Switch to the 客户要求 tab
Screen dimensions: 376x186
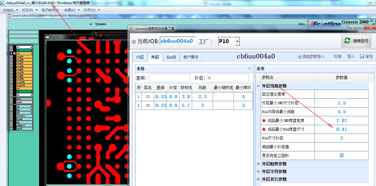[x=191, y=57]
